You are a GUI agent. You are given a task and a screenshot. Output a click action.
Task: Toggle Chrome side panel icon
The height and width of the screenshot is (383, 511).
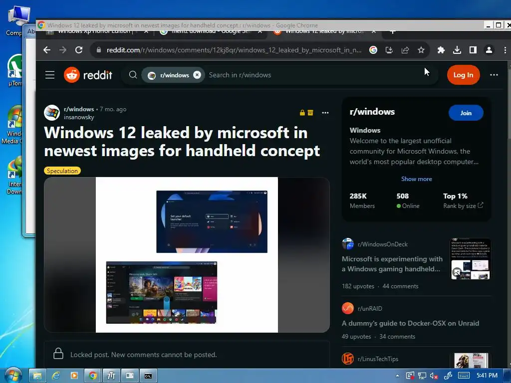coord(473,50)
